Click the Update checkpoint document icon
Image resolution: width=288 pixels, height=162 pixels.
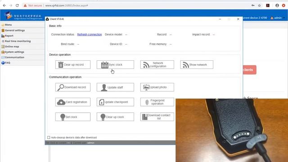[101, 102]
